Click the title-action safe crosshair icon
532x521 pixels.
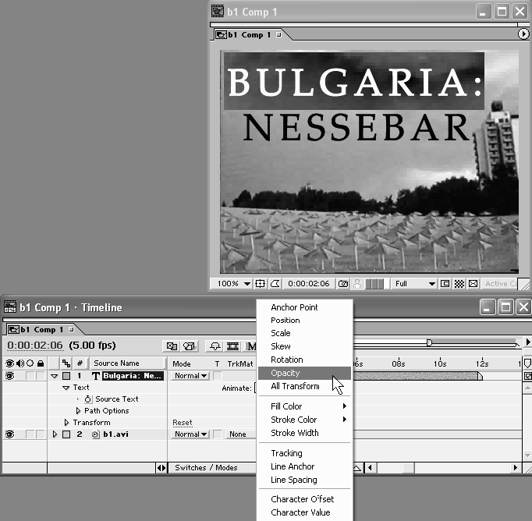tap(261, 284)
